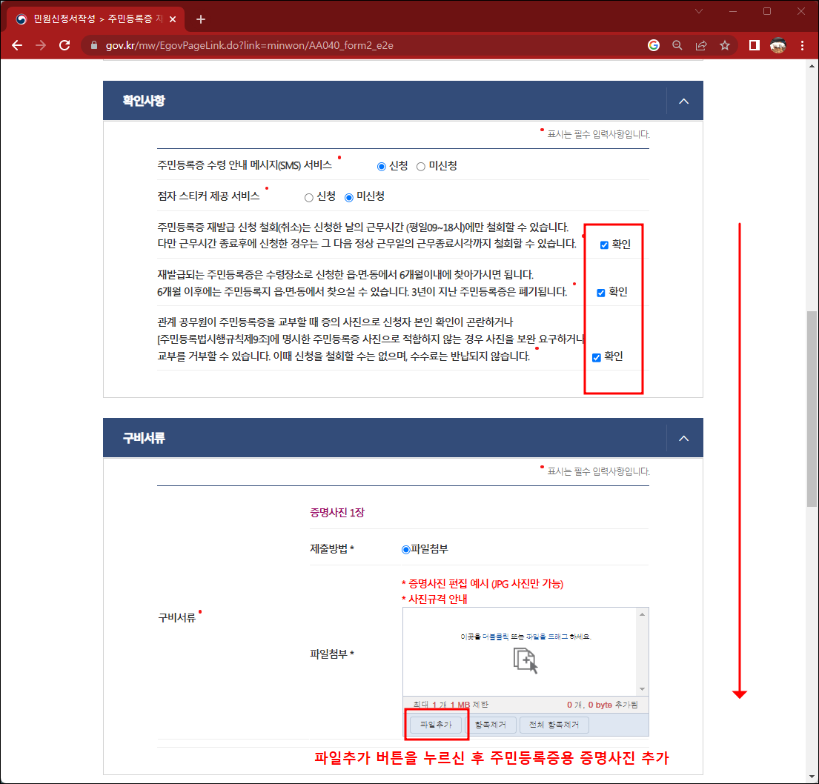Navigate back in the browser
819x784 pixels.
click(17, 45)
